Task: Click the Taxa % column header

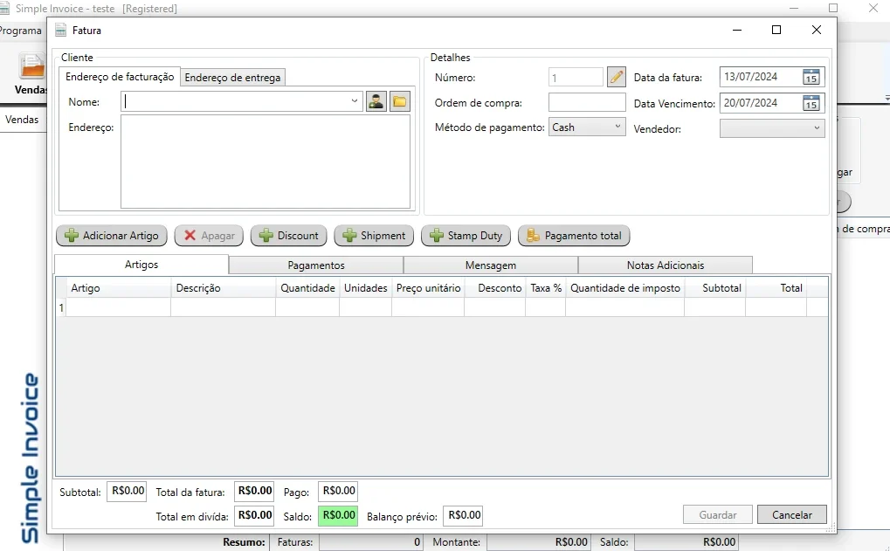Action: (546, 287)
